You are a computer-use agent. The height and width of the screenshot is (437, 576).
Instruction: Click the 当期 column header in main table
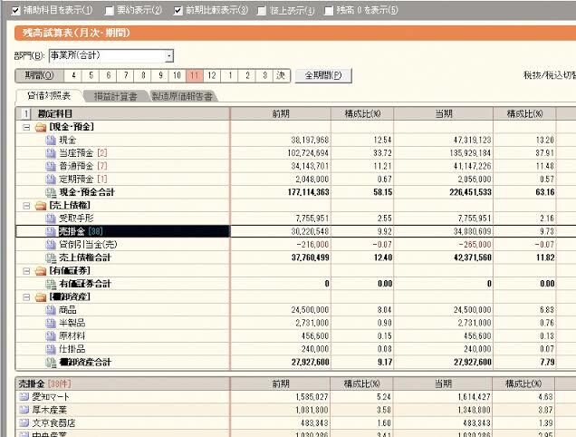coord(444,114)
